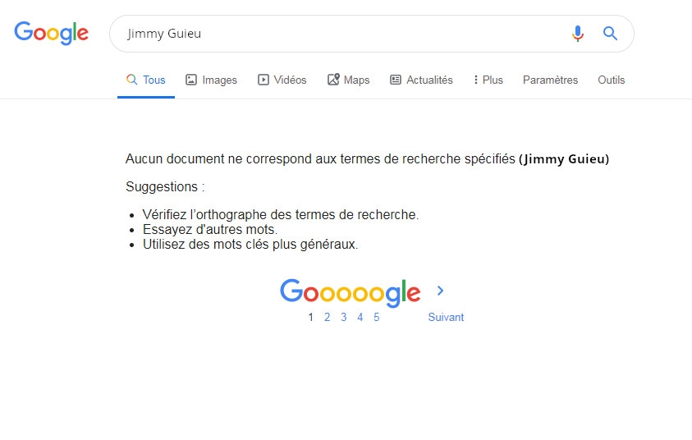Expand the Plus more options menu
Screen dimensions: 692x440
488,80
